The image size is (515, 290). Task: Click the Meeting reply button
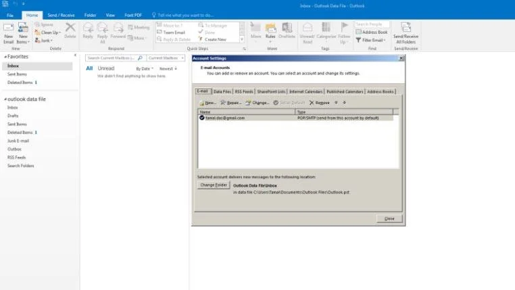tap(139, 27)
